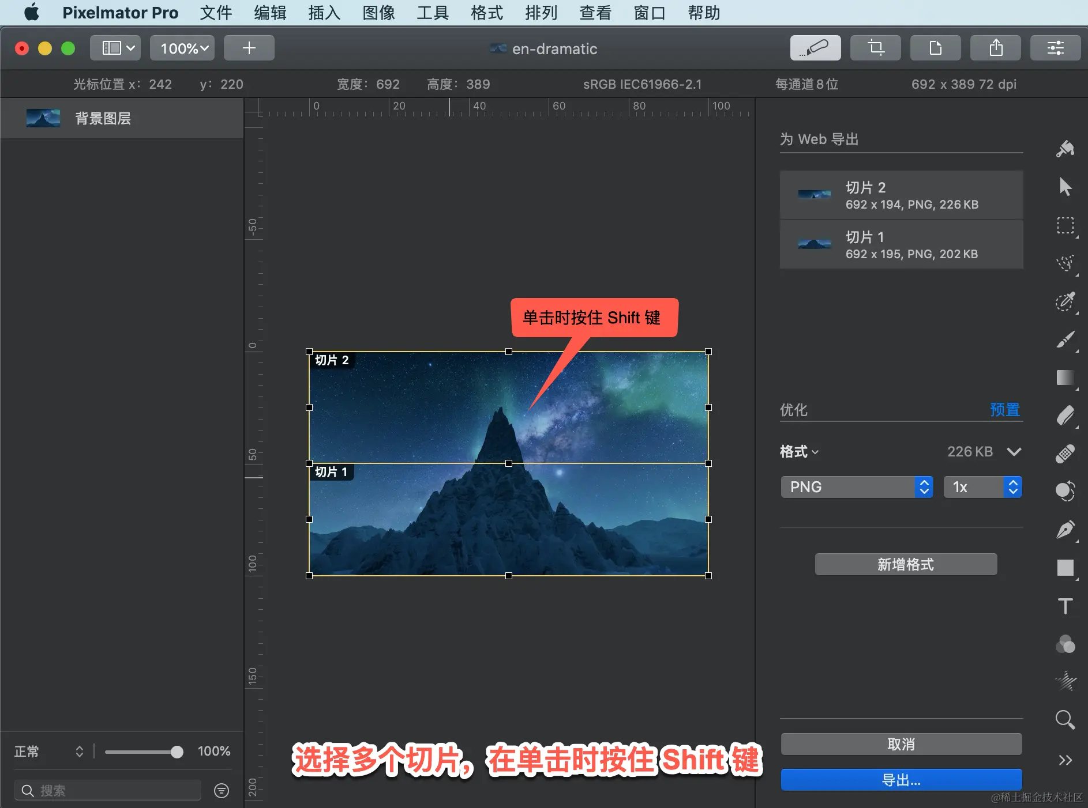This screenshot has width=1088, height=808.
Task: Open the 工具 menu
Action: [433, 13]
